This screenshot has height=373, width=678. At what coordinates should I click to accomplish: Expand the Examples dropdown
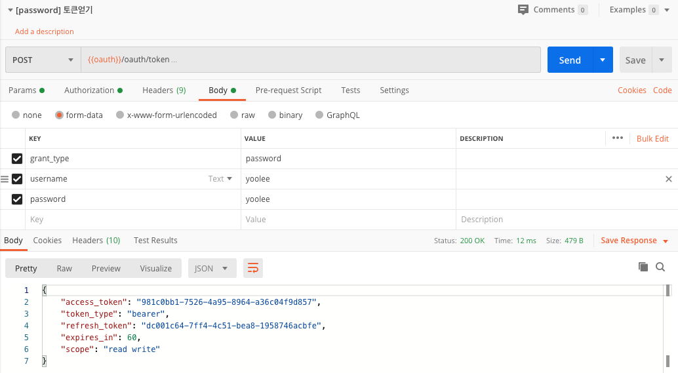tap(667, 10)
